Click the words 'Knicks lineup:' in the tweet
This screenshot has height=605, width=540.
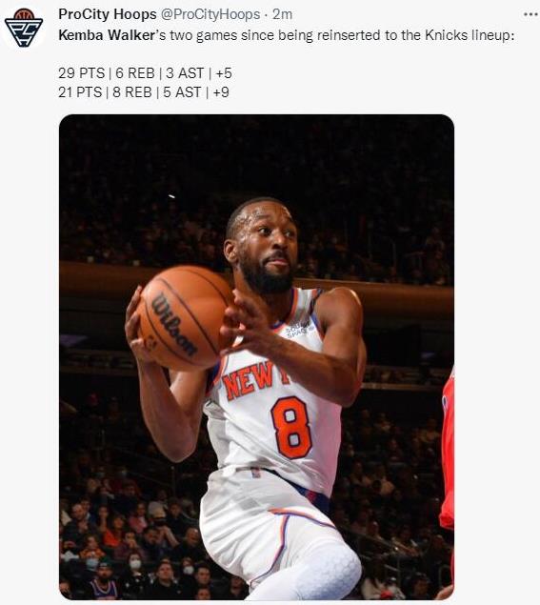470,35
